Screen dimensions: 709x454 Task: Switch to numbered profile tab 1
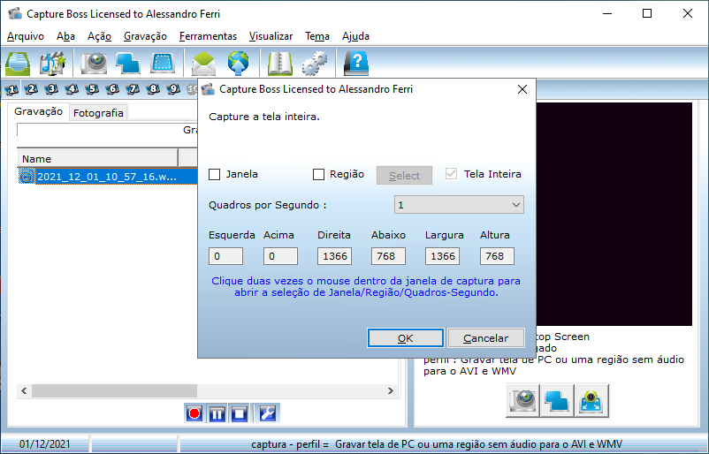(11, 89)
